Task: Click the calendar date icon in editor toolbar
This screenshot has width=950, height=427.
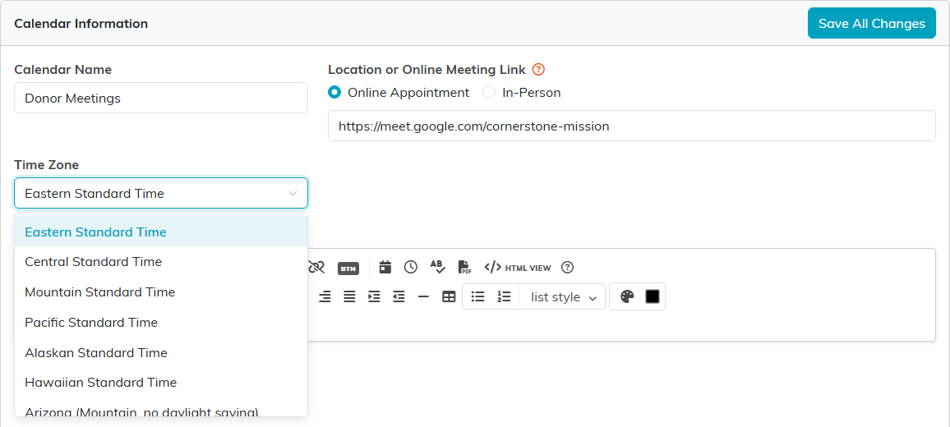Action: click(x=385, y=267)
